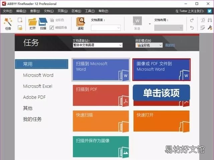Viewport: 214px width, 160px height.
Task: Open the toolbar 文档语言 dropdown
Action: (106, 28)
